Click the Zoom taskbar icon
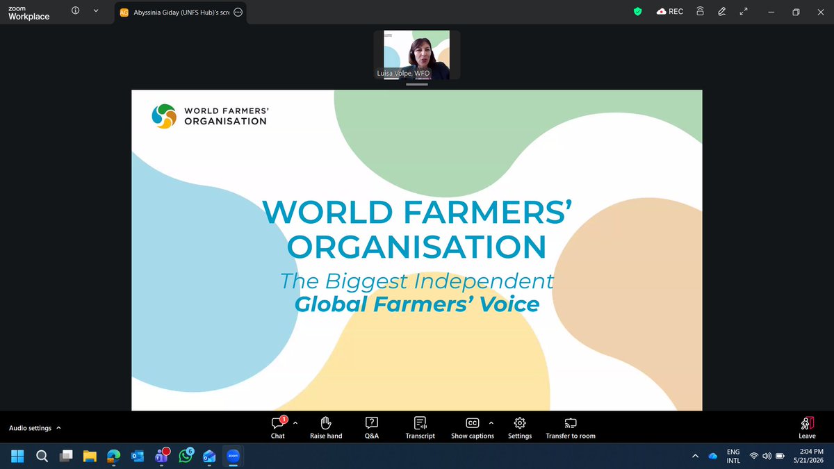834x469 pixels. [234, 456]
